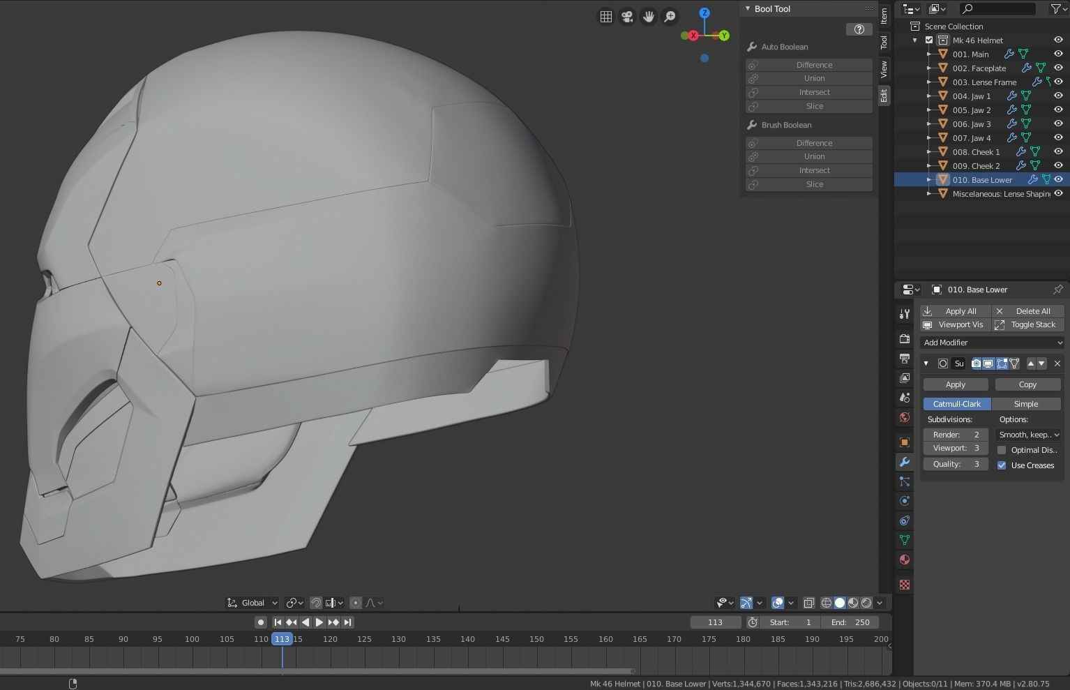Open the shading options dropdown arrow

coord(880,603)
